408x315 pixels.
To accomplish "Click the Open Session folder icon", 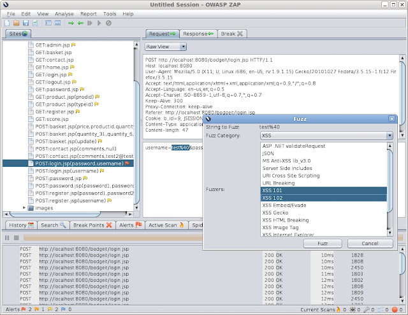I will 17,23.
